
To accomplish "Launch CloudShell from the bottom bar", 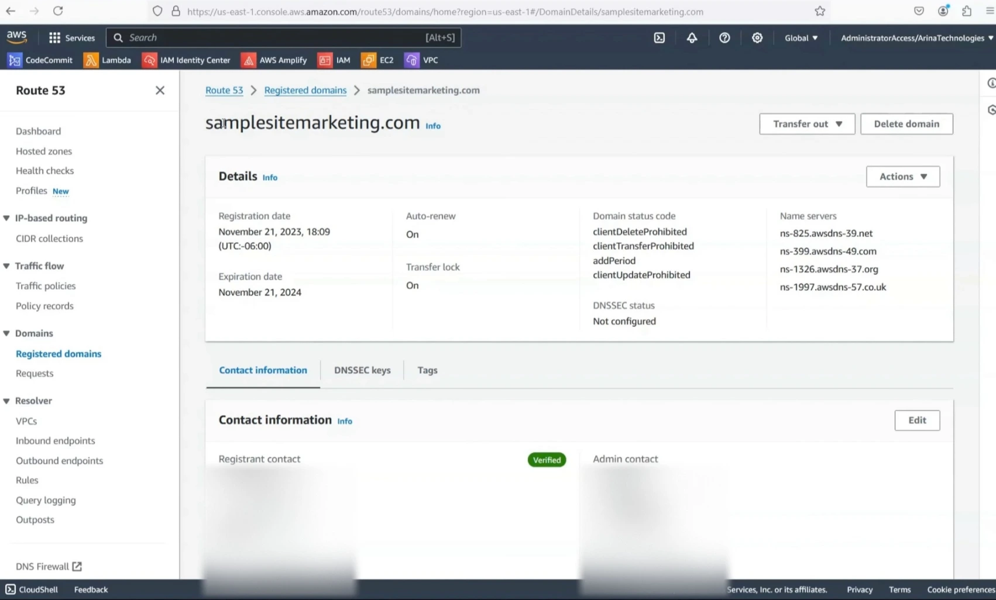I will point(31,589).
